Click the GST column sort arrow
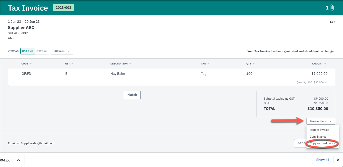This screenshot has width=343, height=167. pos(72,64)
